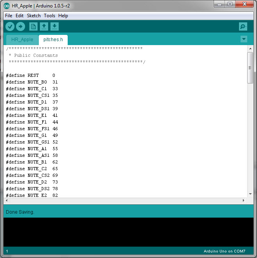Viewport: 257px width, 258px height.
Task: Open the Serial Monitor magnifier icon
Action: point(243,27)
